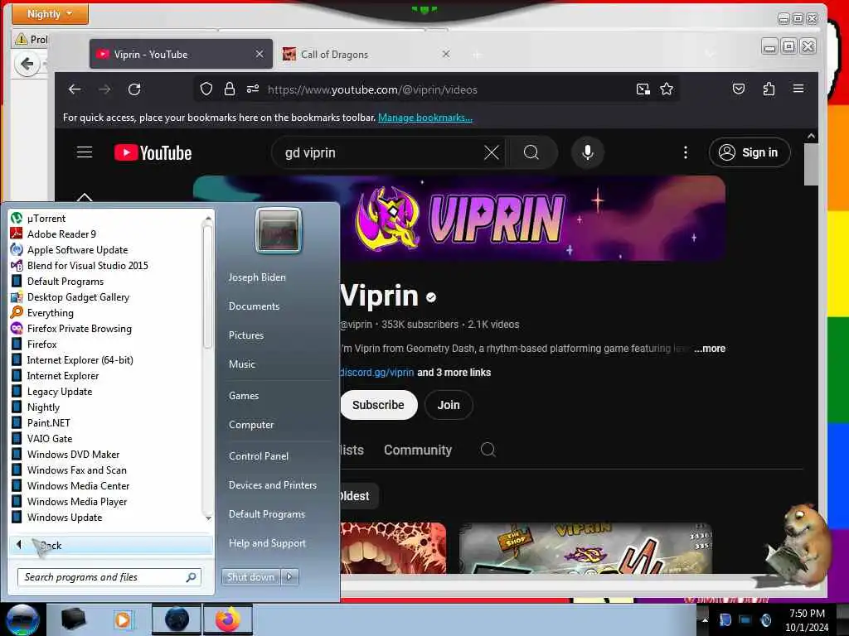Open site permissions icon in address bar
The height and width of the screenshot is (636, 849).
(253, 89)
